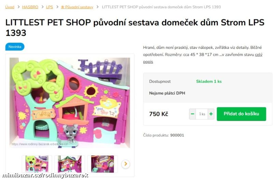
Task: Click chevron separator after Úvod breadcrumb
Action: click(x=18, y=7)
